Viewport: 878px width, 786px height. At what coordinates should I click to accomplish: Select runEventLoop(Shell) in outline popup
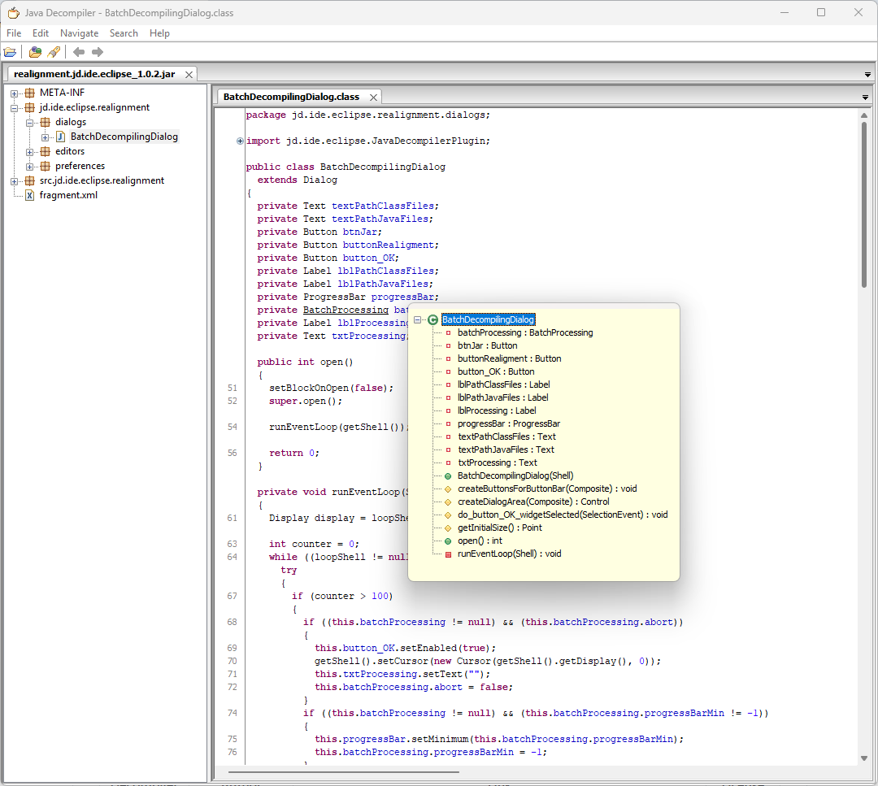click(x=509, y=554)
